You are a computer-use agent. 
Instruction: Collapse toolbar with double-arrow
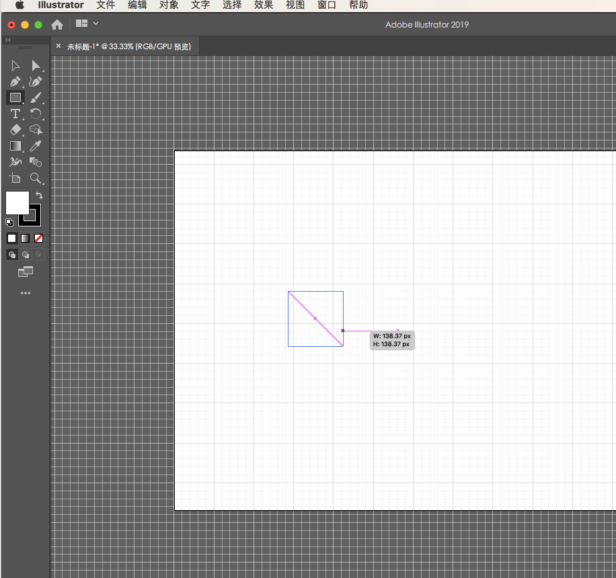[8, 40]
